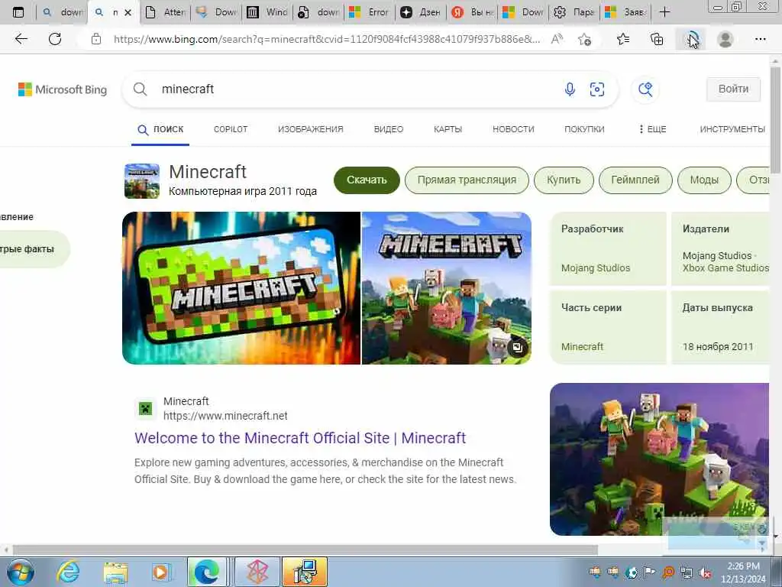The width and height of the screenshot is (782, 587).
Task: Switch to the Пара settings tab
Action: coord(574,12)
